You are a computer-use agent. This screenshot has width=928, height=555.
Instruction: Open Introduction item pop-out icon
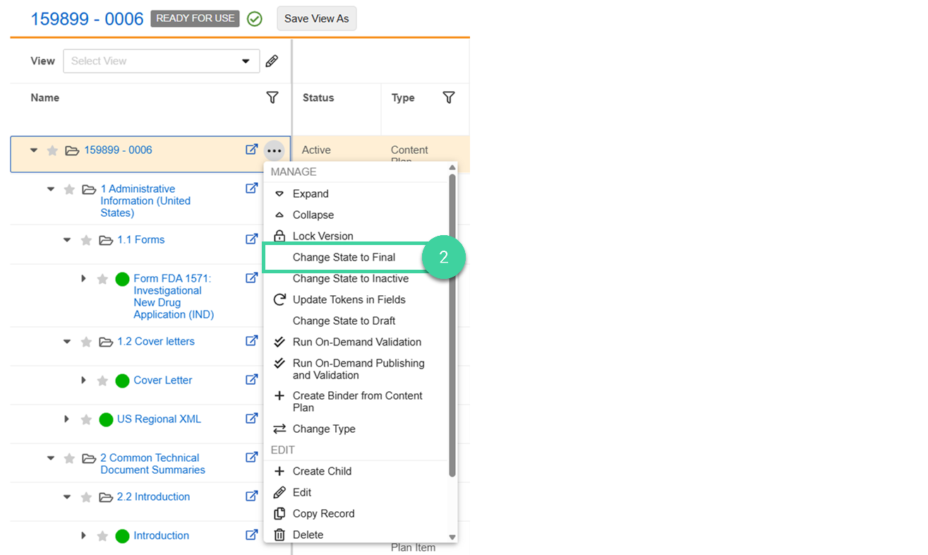[x=251, y=535]
